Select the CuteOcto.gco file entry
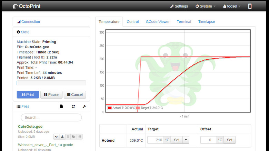The image size is (269, 151). [x=30, y=127]
